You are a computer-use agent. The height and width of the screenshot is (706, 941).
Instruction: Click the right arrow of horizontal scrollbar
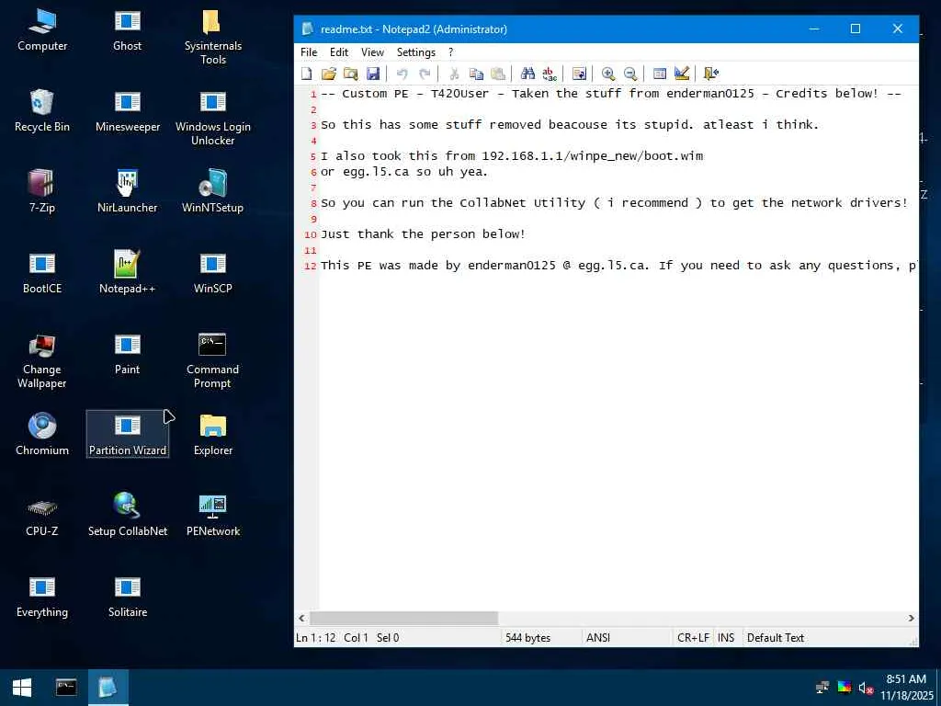coord(911,618)
